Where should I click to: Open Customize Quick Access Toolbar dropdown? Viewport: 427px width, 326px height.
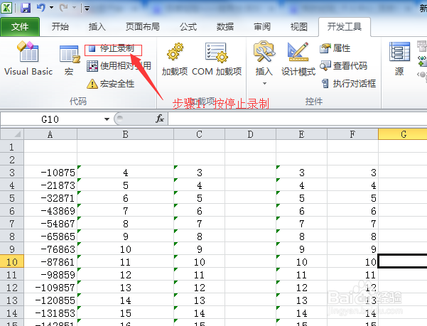pyautogui.click(x=87, y=9)
